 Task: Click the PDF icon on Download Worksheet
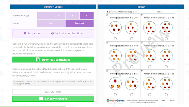click(x=38, y=59)
